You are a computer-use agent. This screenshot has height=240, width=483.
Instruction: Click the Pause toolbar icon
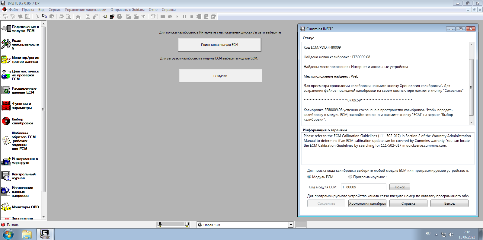click(x=184, y=17)
